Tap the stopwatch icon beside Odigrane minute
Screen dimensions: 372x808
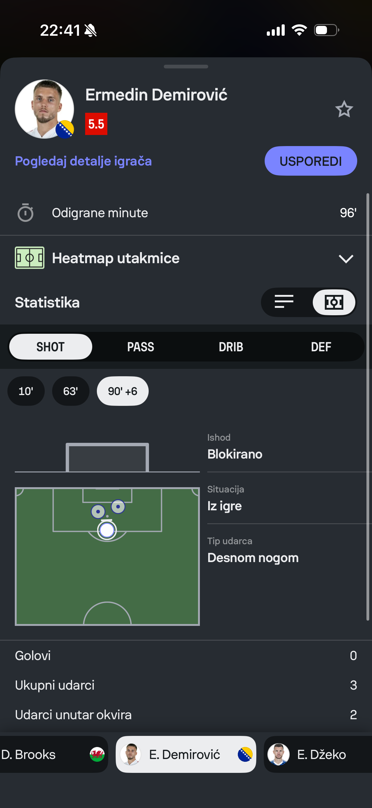[25, 213]
